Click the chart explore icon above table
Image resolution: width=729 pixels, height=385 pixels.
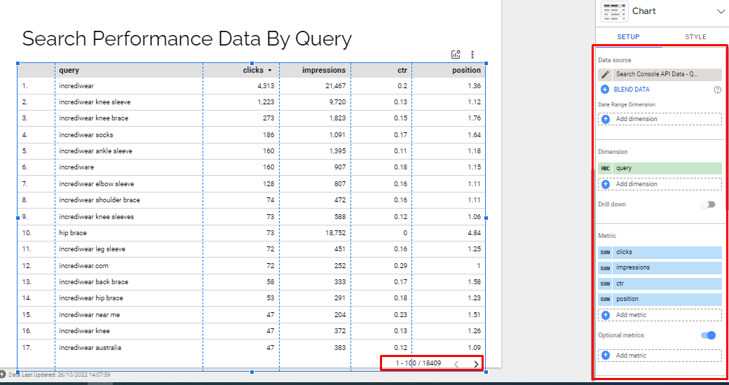click(x=456, y=55)
